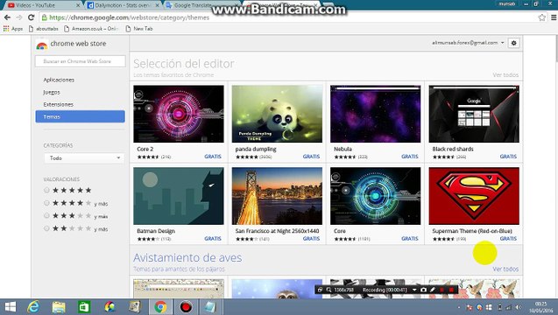Viewport: 558px width, 315px height.
Task: Open File Explorer from the taskbar
Action: (x=59, y=307)
